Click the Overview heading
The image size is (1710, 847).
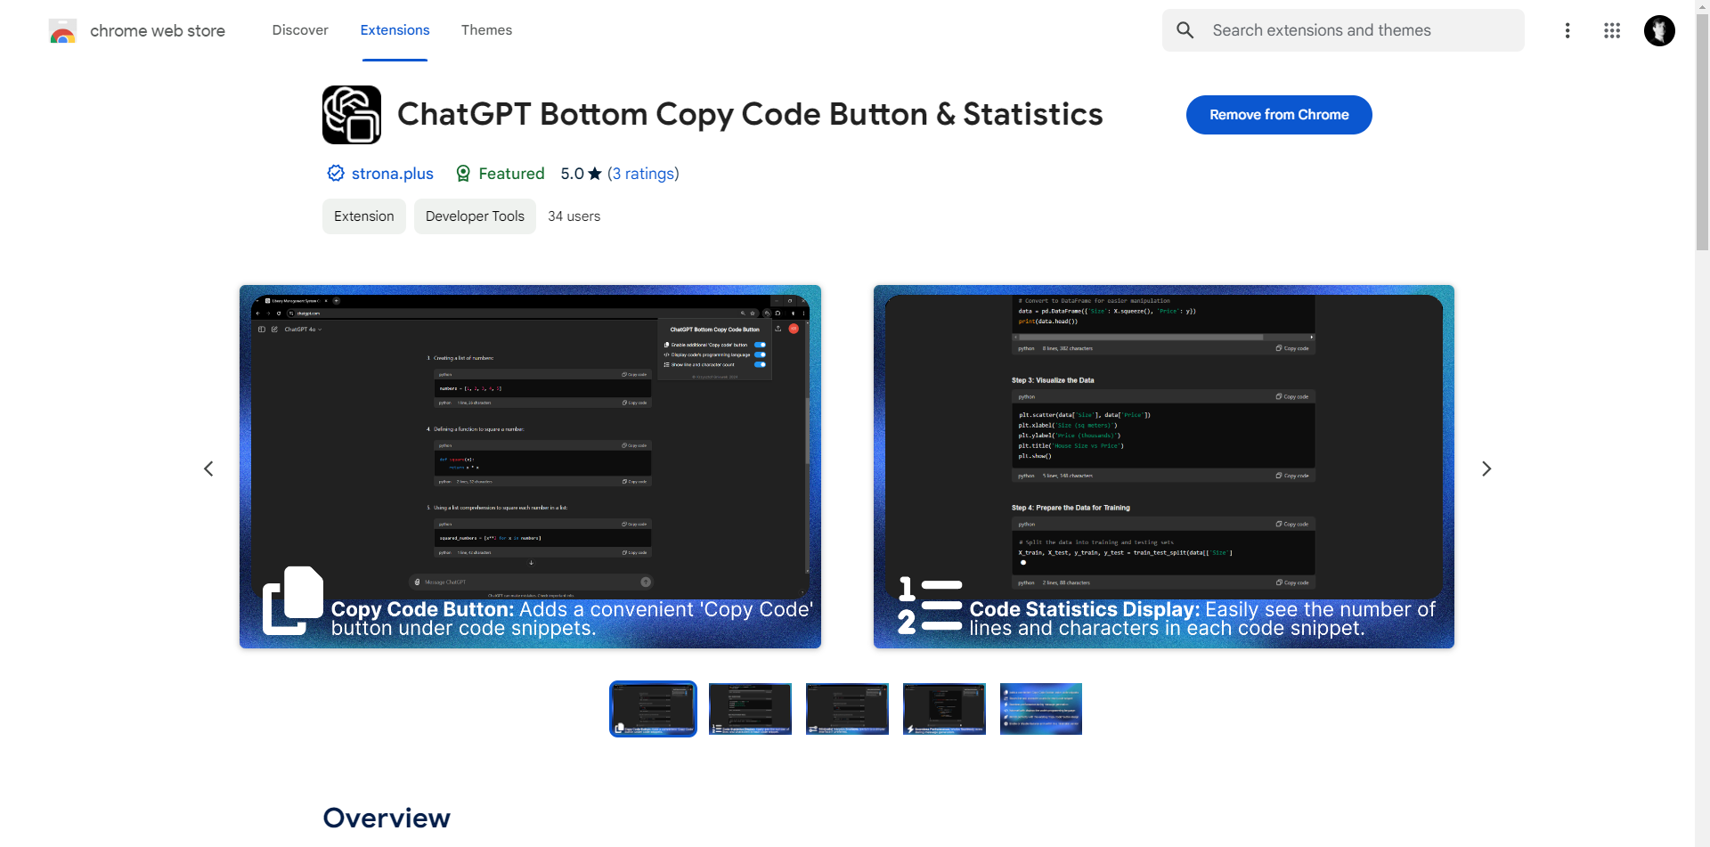387,818
